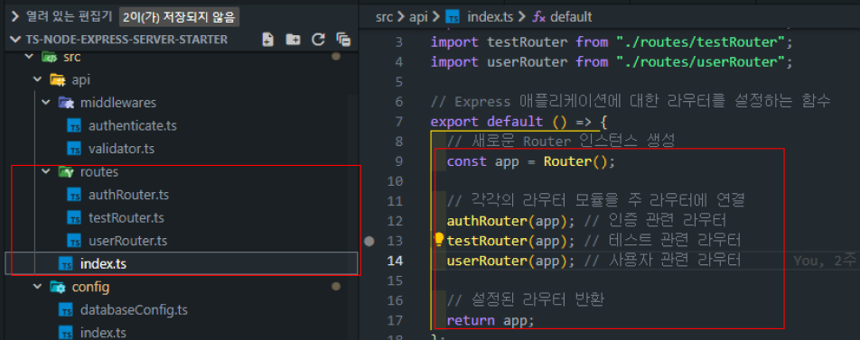This screenshot has height=340, width=860.
Task: Click return app statement on line 17
Action: (491, 320)
